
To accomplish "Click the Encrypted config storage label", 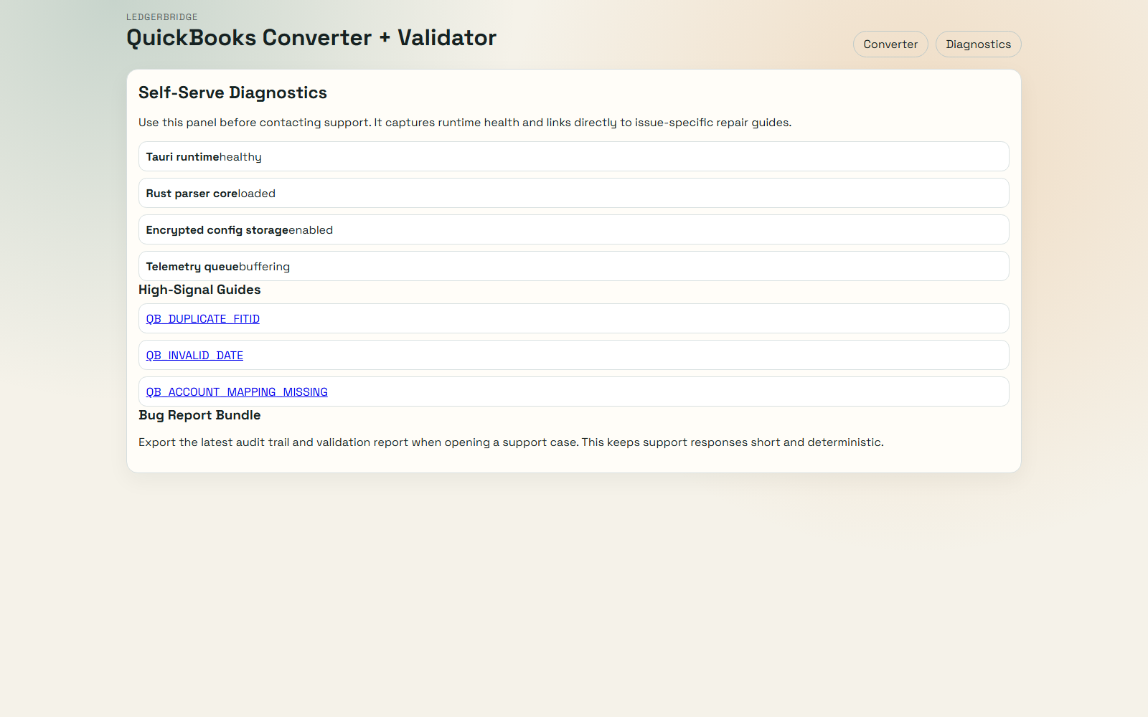I will click(x=217, y=230).
